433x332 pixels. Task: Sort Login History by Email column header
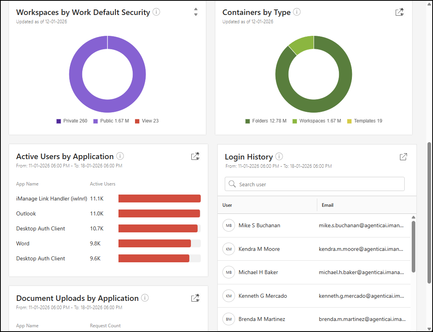pyautogui.click(x=328, y=205)
